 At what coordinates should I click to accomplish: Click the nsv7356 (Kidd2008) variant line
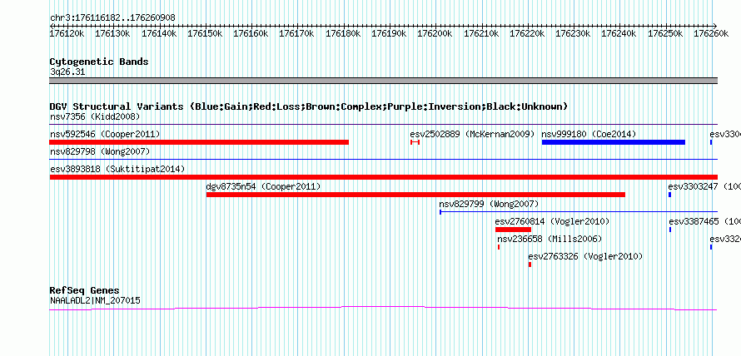pyautogui.click(x=383, y=125)
